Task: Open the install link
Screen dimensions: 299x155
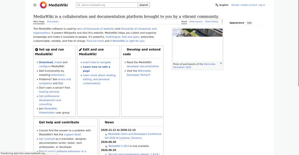Action: coord(58,62)
